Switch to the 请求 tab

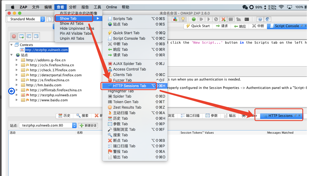[222, 26]
